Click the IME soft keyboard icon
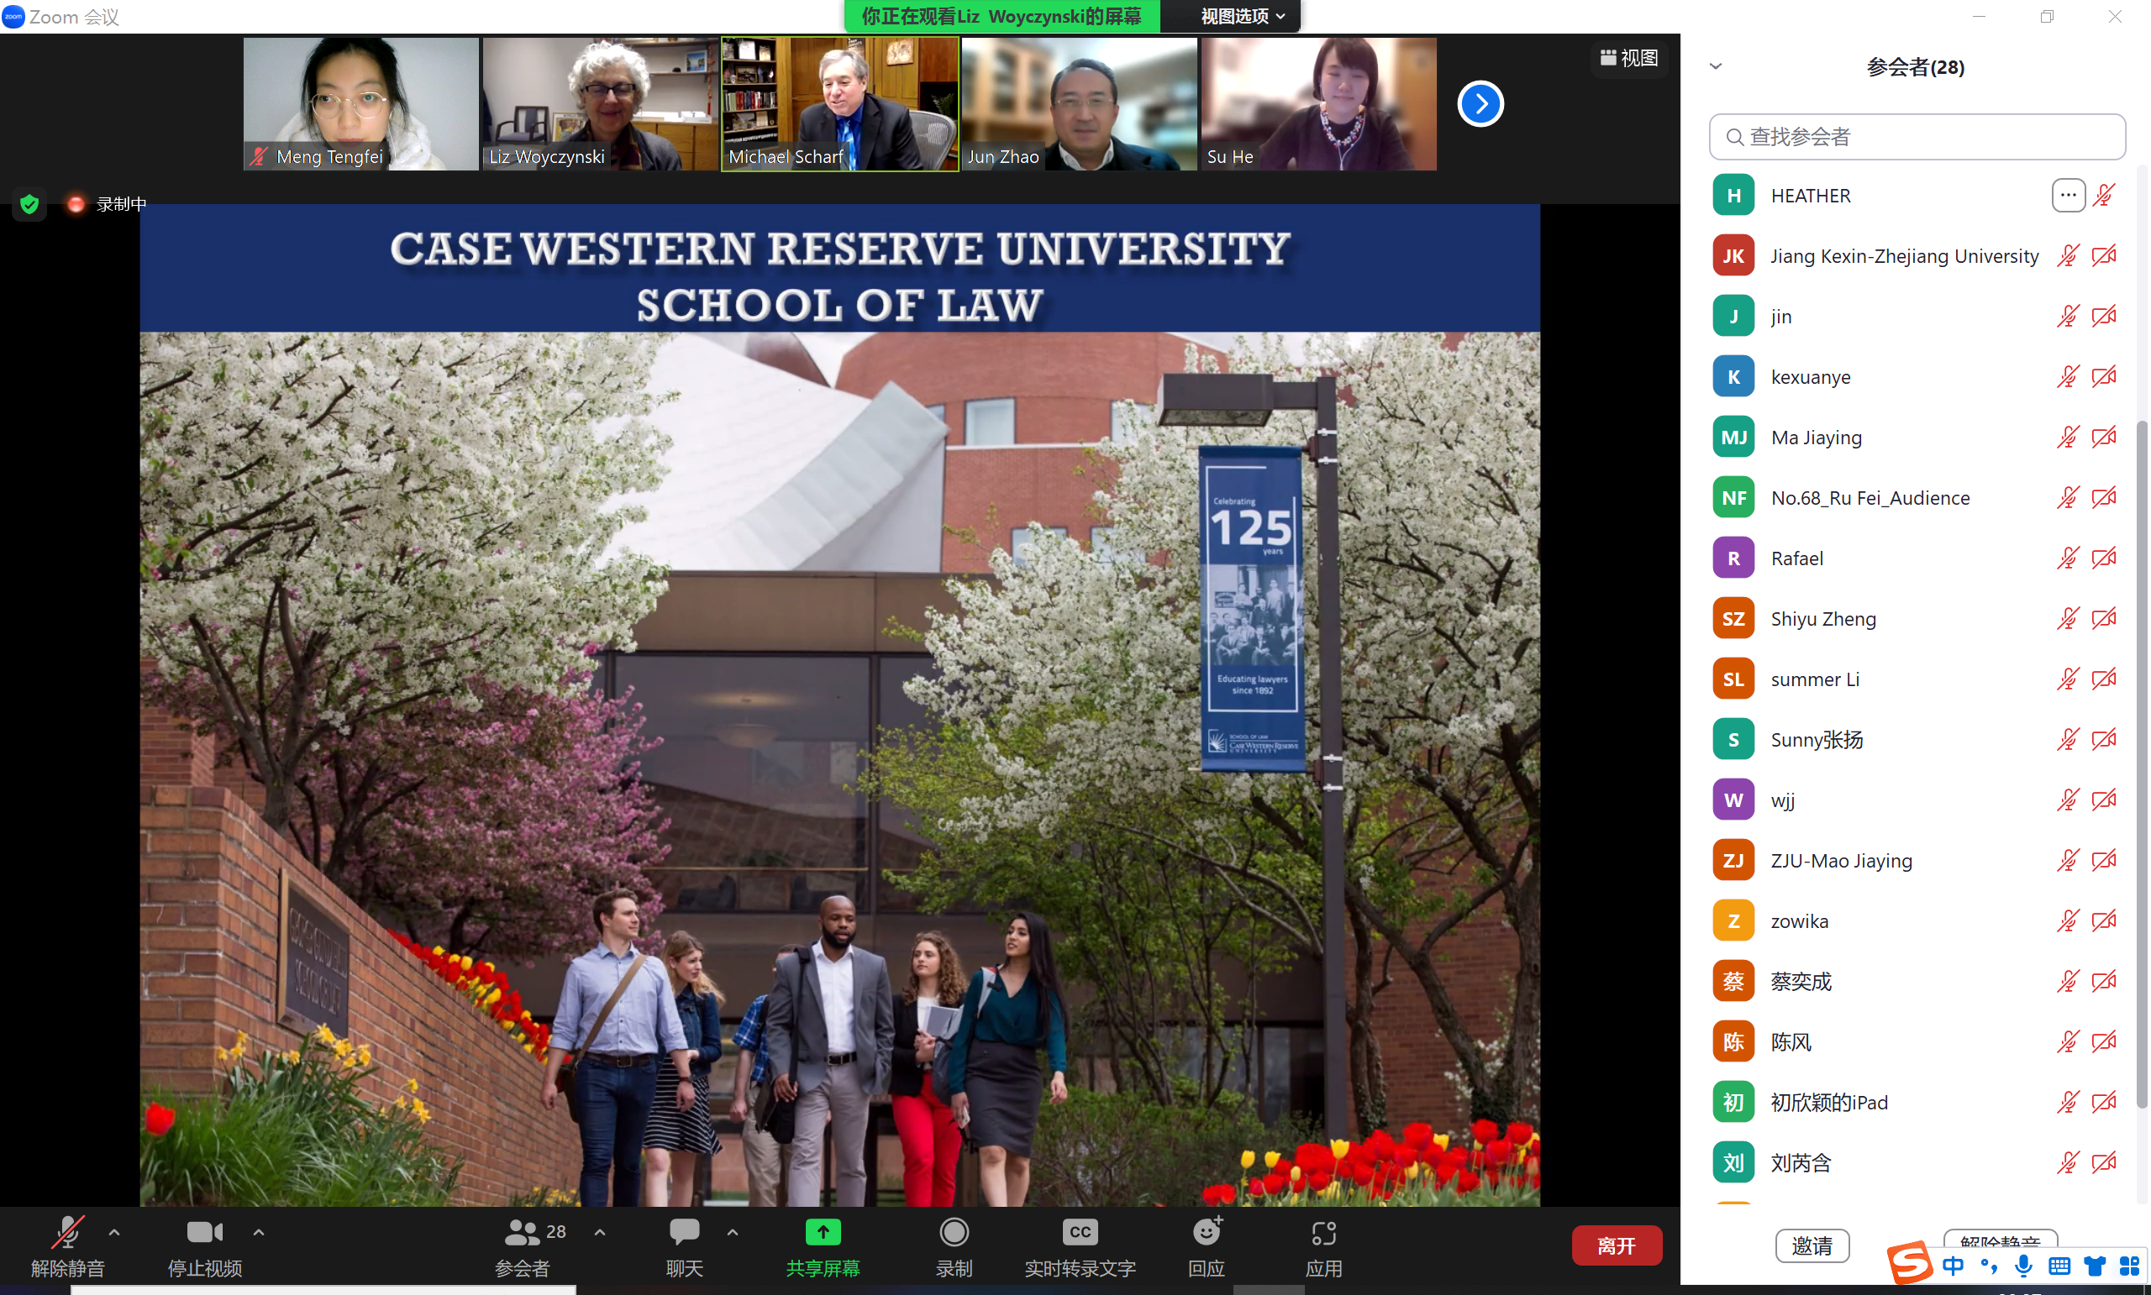The image size is (2151, 1295). point(2059,1266)
